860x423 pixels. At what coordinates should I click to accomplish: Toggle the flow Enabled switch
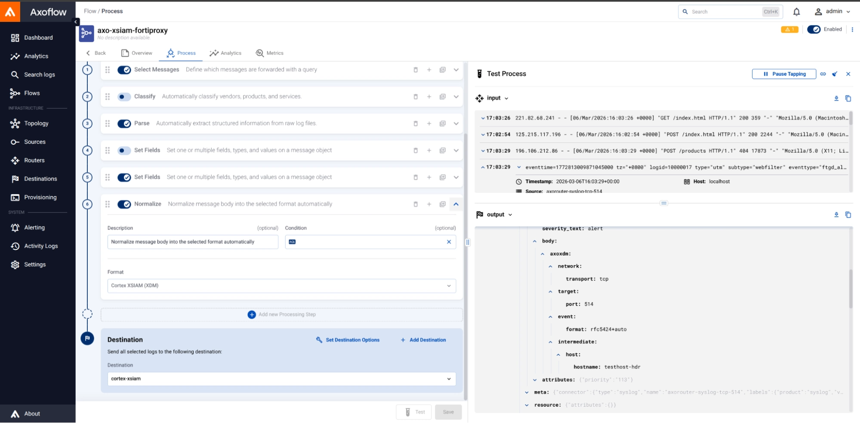814,29
